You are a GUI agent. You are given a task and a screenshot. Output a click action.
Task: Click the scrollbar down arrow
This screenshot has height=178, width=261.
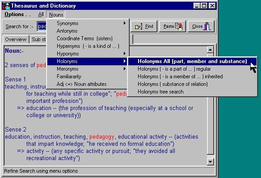(x=210, y=162)
